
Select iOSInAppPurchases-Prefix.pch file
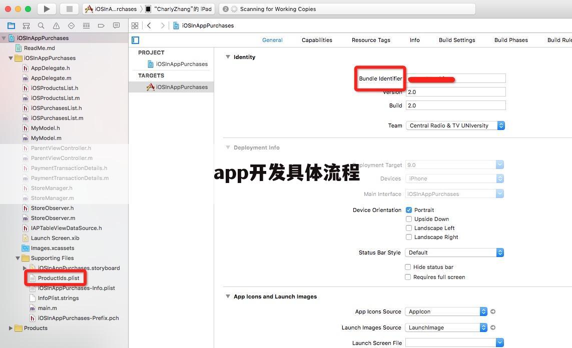point(79,318)
